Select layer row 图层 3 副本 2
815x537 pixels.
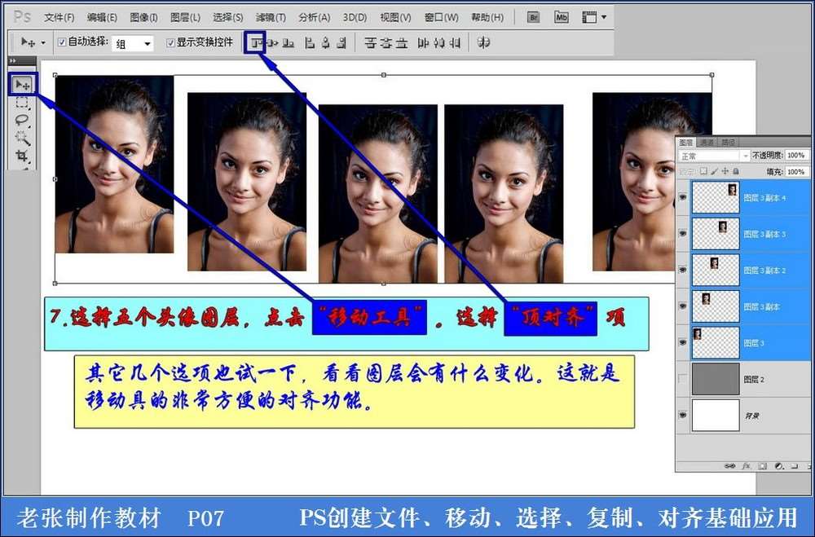click(x=742, y=271)
